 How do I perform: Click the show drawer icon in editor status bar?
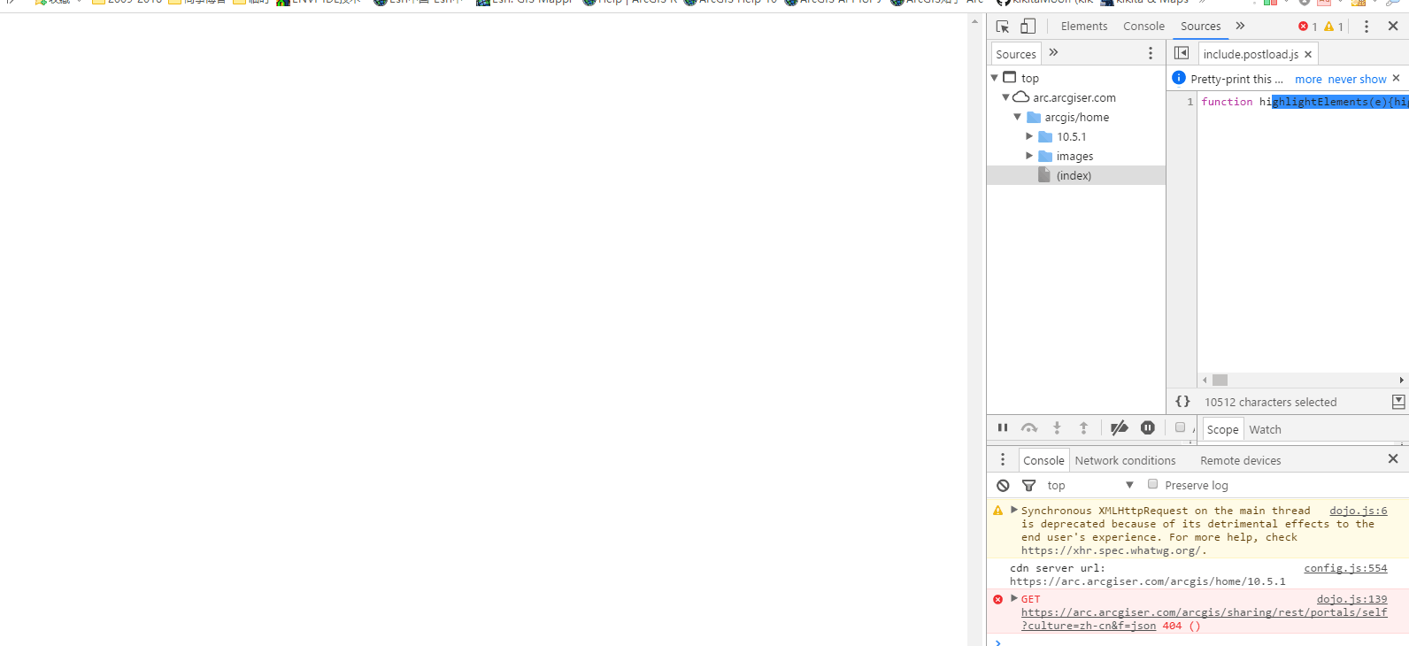pyautogui.click(x=1398, y=402)
